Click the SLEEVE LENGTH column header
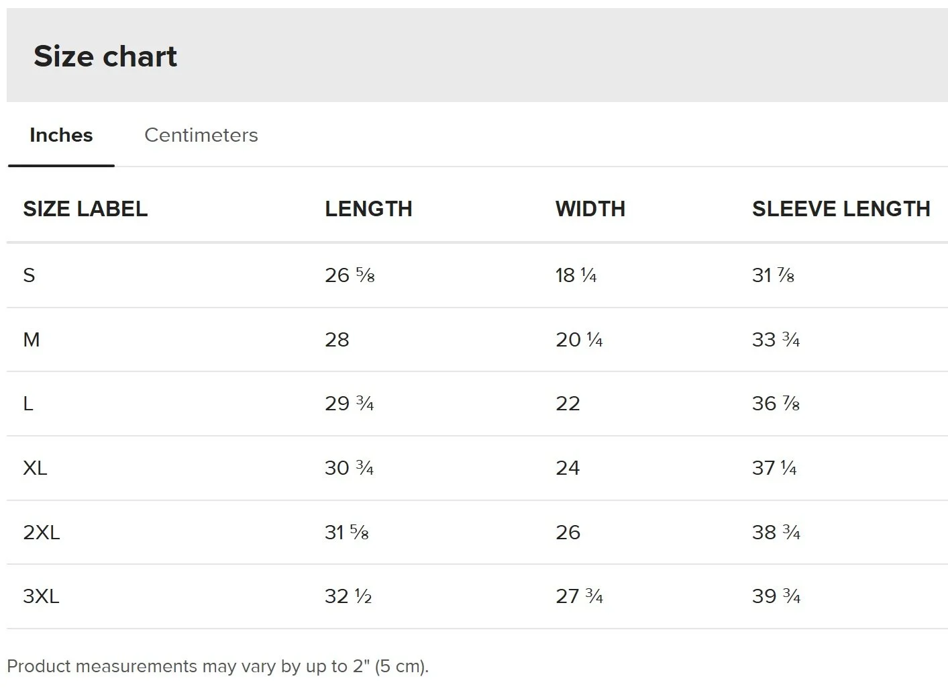The image size is (948, 691). tap(841, 209)
